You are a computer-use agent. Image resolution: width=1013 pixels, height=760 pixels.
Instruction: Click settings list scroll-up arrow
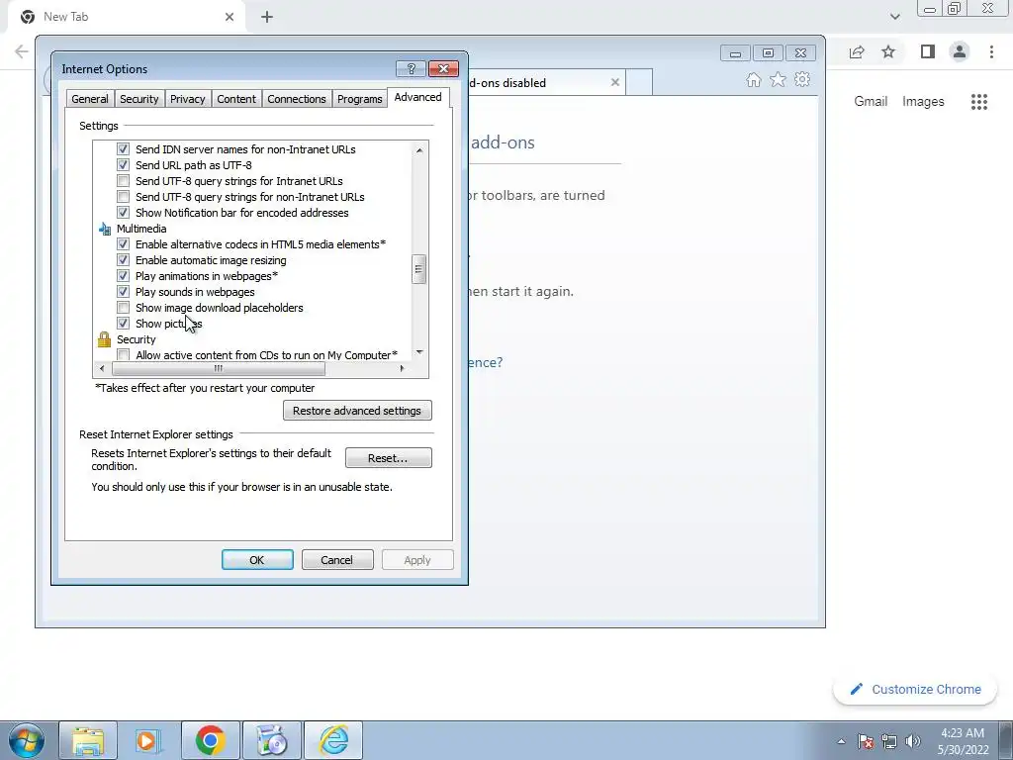coord(419,150)
